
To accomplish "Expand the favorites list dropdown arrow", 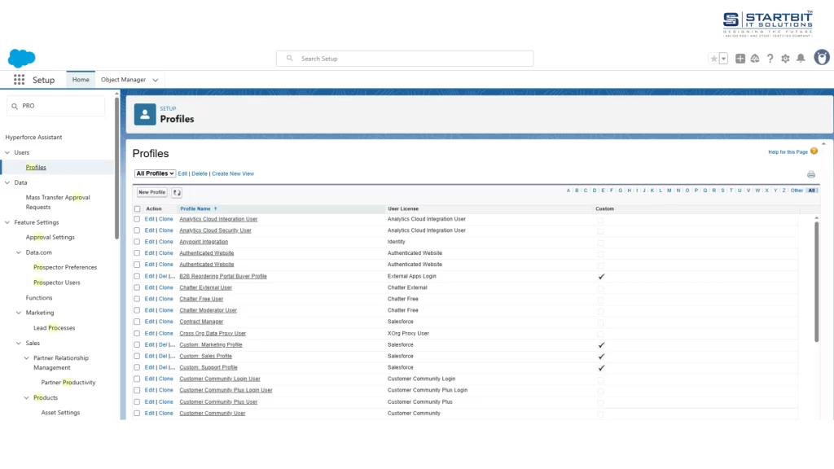I will (723, 59).
